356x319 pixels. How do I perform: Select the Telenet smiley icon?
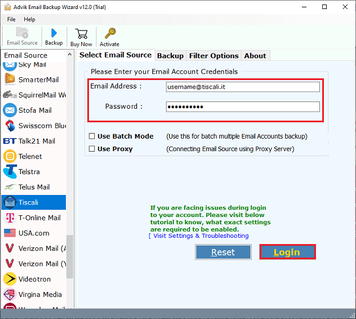click(10, 156)
